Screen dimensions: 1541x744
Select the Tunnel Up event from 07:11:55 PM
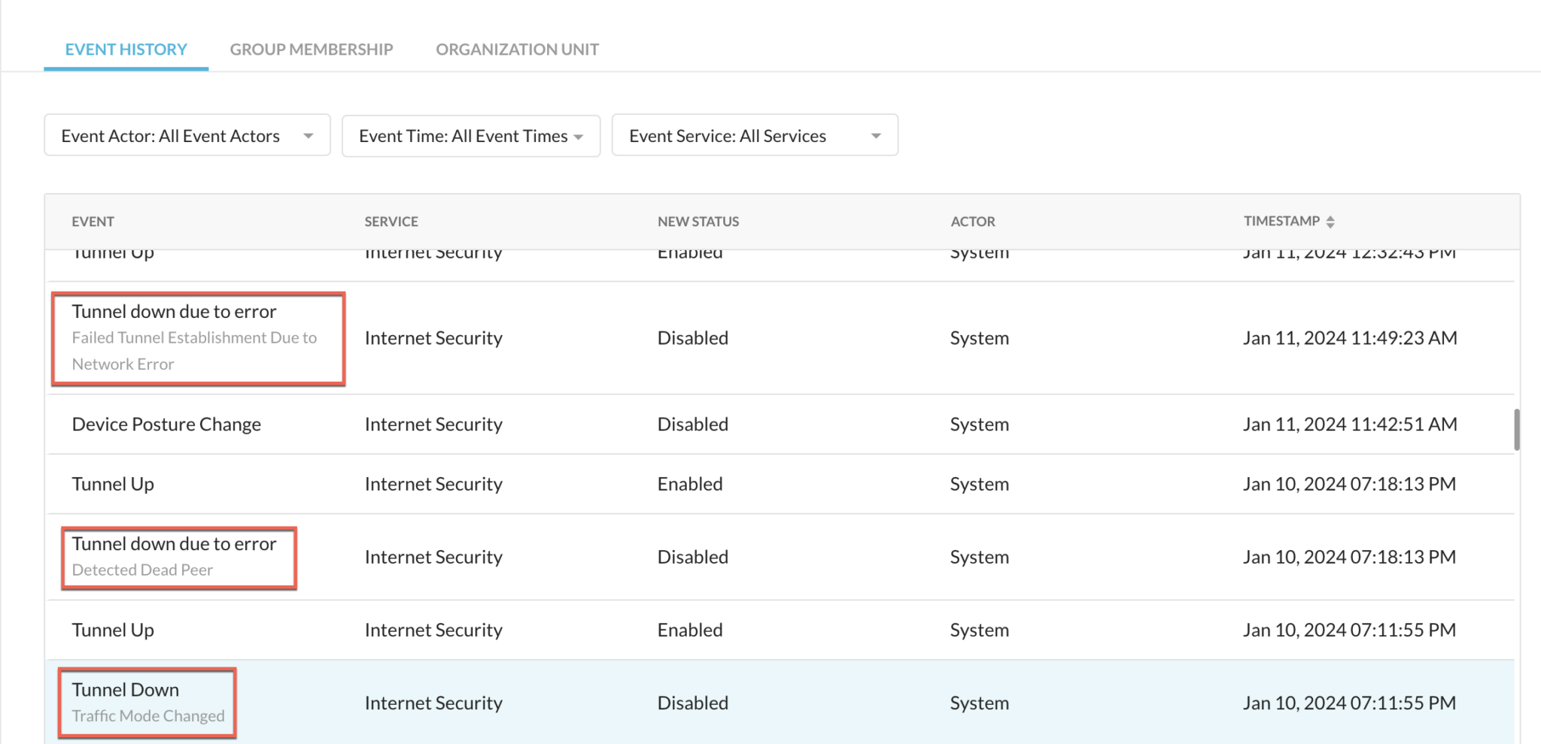[113, 630]
